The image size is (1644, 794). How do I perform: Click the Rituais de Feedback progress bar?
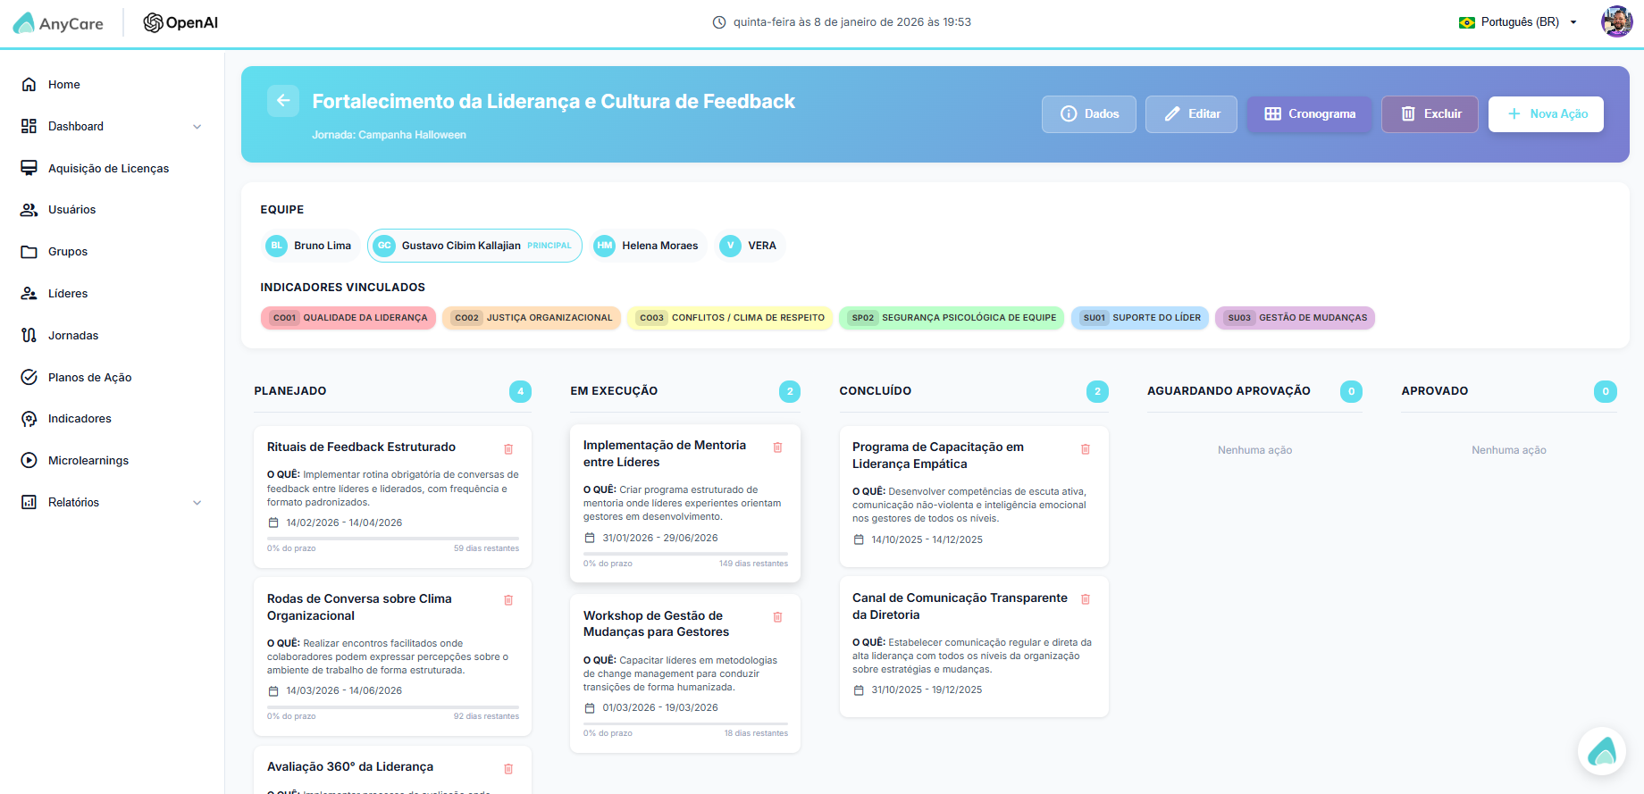click(x=393, y=539)
